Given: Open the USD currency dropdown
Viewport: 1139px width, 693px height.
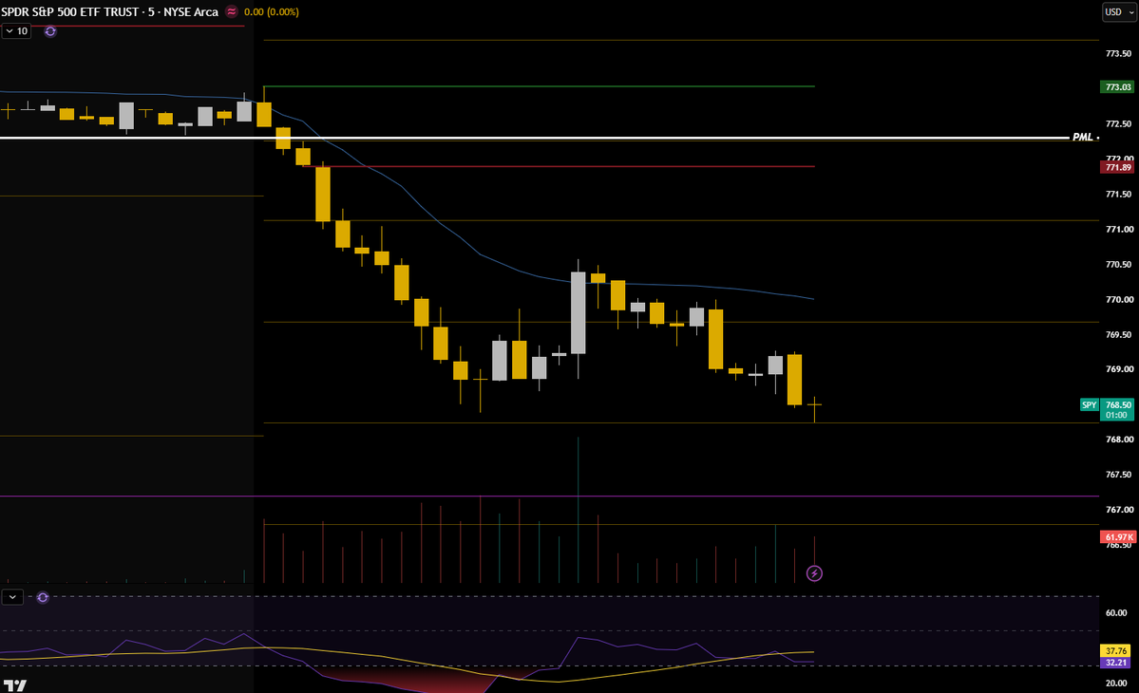Looking at the screenshot, I should pos(1118,11).
